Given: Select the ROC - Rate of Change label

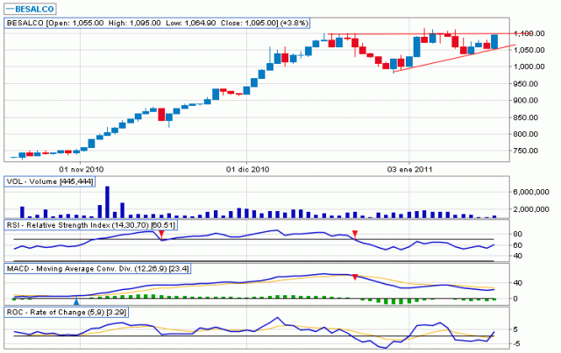Looking at the screenshot, I should pos(67,312).
